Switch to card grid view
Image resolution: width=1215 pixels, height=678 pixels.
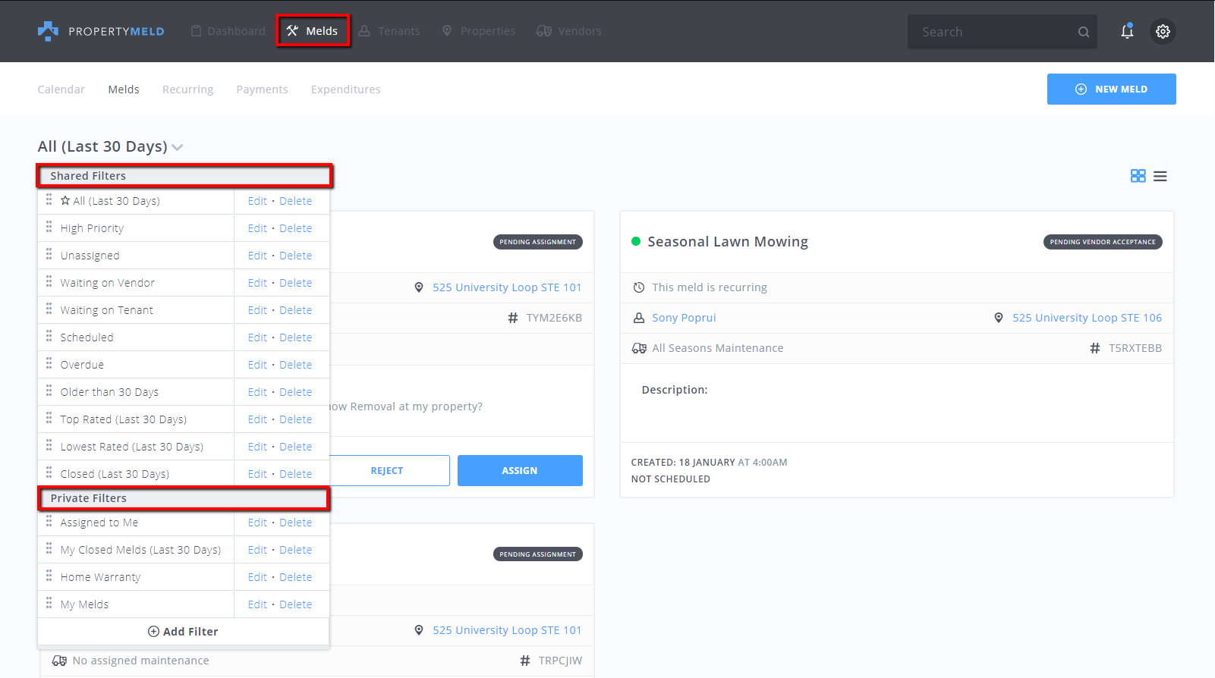pos(1138,176)
